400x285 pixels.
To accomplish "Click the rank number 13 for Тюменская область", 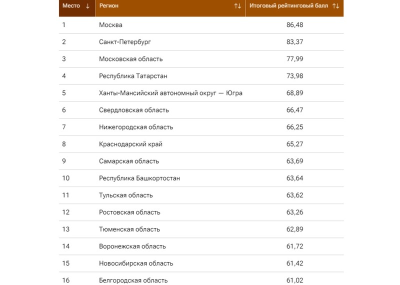I will 66,229.
